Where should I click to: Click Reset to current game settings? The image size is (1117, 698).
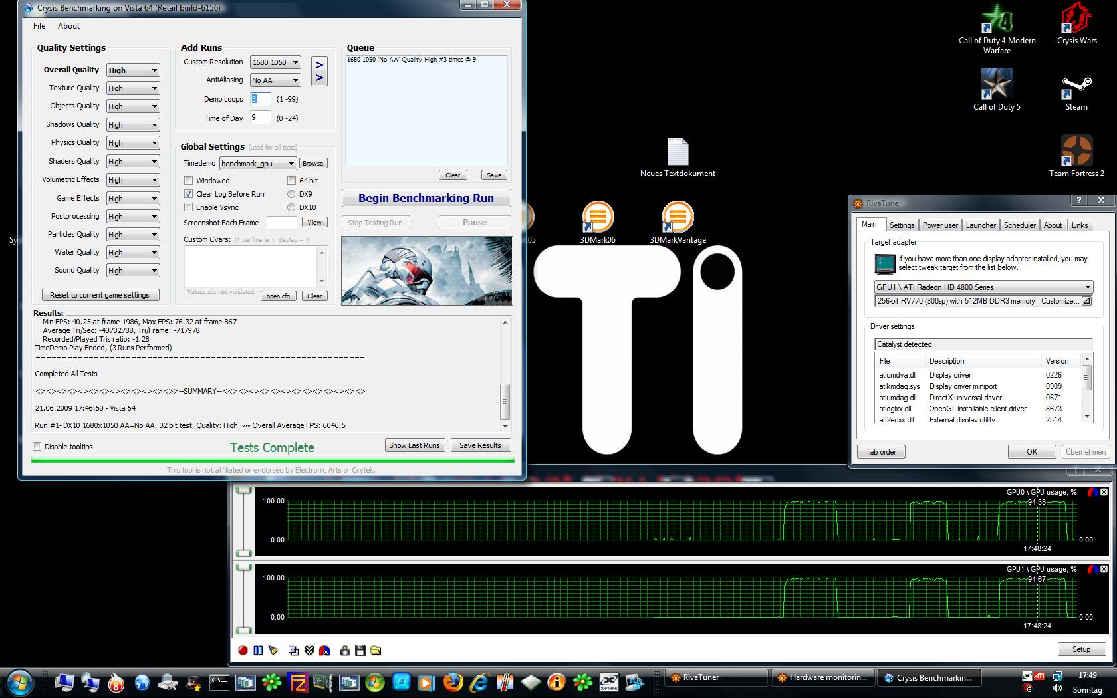click(100, 295)
